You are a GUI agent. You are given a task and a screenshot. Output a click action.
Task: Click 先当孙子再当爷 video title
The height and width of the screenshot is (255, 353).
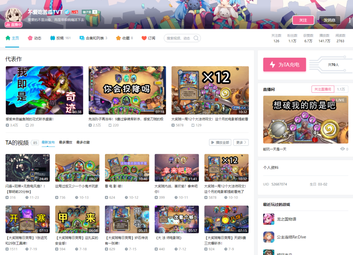tap(126, 119)
